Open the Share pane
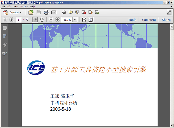 (x=166, y=20)
